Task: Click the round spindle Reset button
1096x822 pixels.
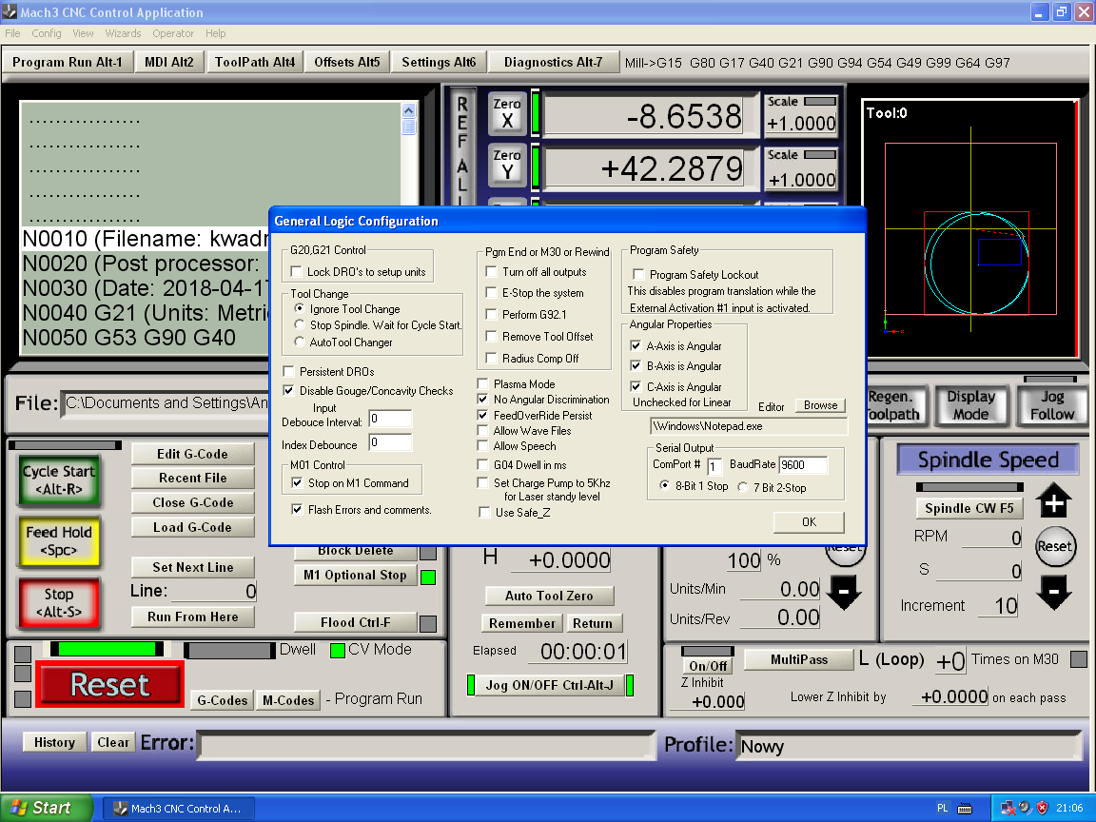Action: pos(1054,546)
